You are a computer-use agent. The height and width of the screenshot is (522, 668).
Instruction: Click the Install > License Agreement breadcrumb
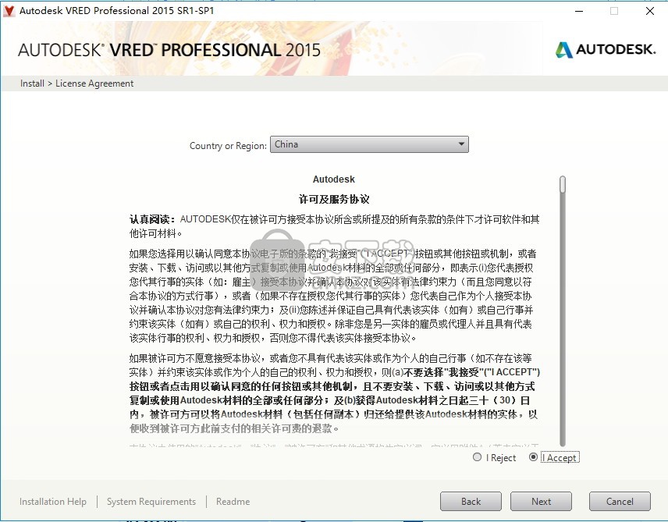pos(77,83)
